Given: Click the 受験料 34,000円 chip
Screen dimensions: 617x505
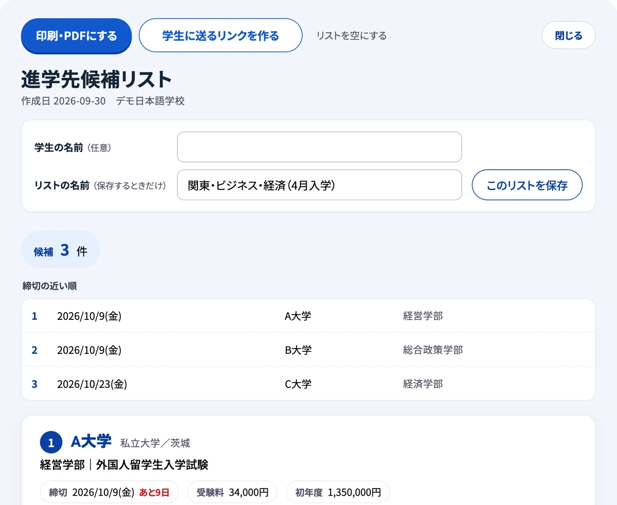Looking at the screenshot, I should click(x=232, y=492).
